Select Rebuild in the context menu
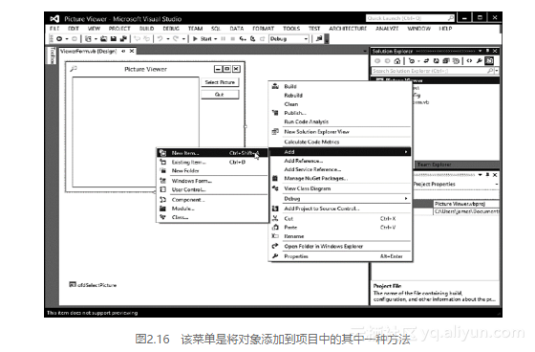The height and width of the screenshot is (352, 535). point(340,96)
